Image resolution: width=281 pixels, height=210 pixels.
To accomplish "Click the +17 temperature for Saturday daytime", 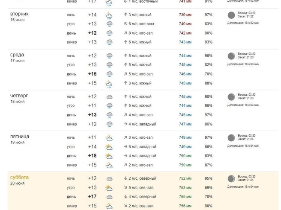I will click(x=92, y=197).
